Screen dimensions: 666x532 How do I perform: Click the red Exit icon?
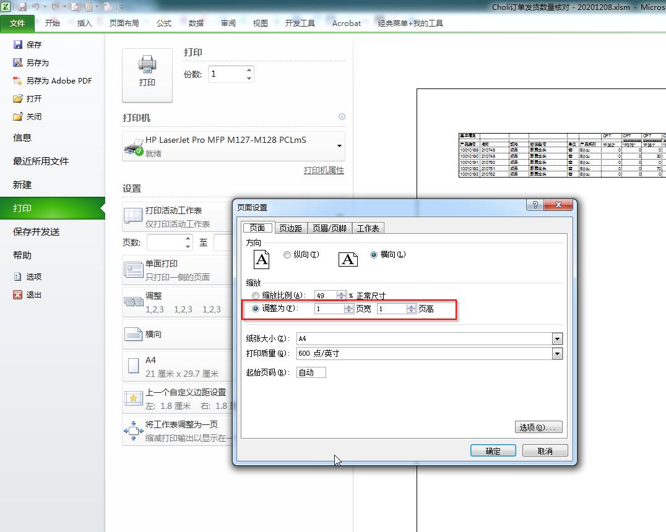[18, 294]
